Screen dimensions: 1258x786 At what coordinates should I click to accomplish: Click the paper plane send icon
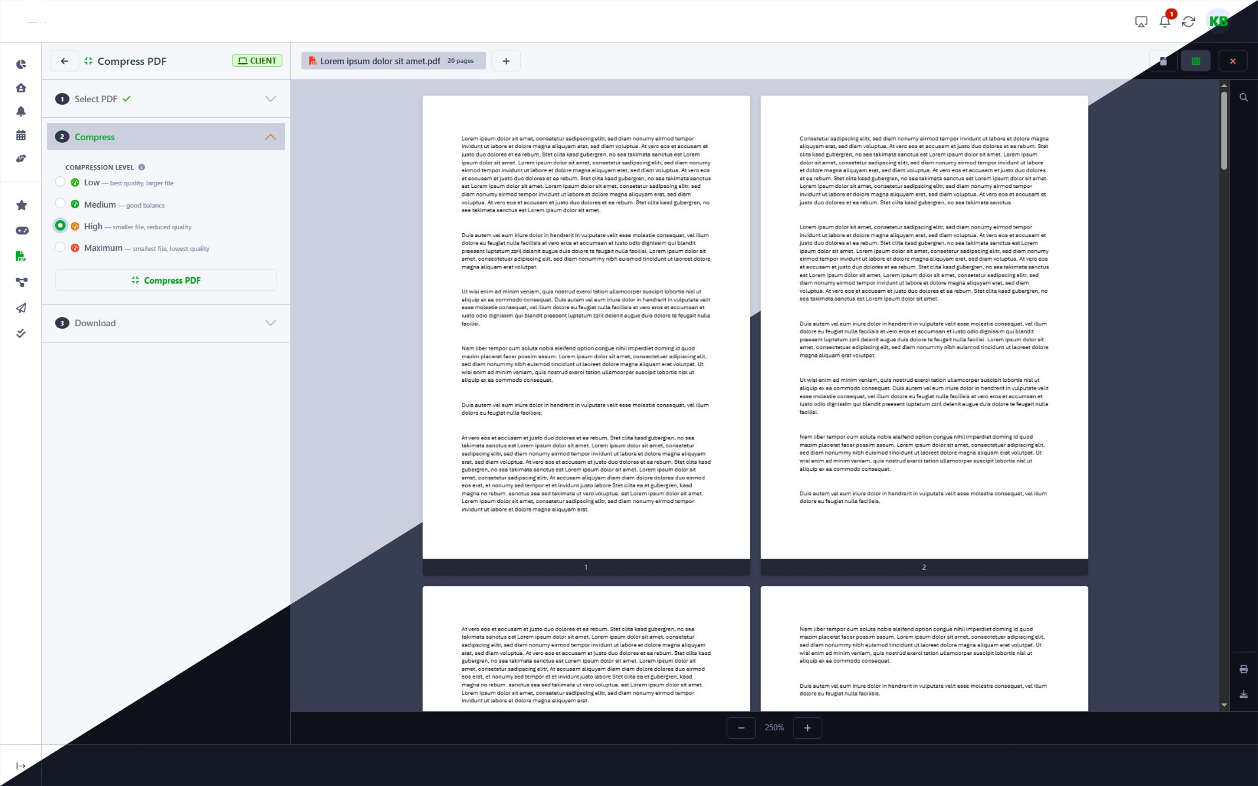21,308
